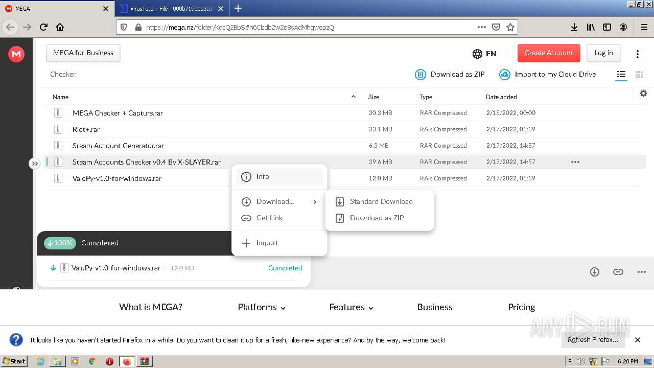Go back to previous page
The width and height of the screenshot is (654, 368).
coord(10,27)
